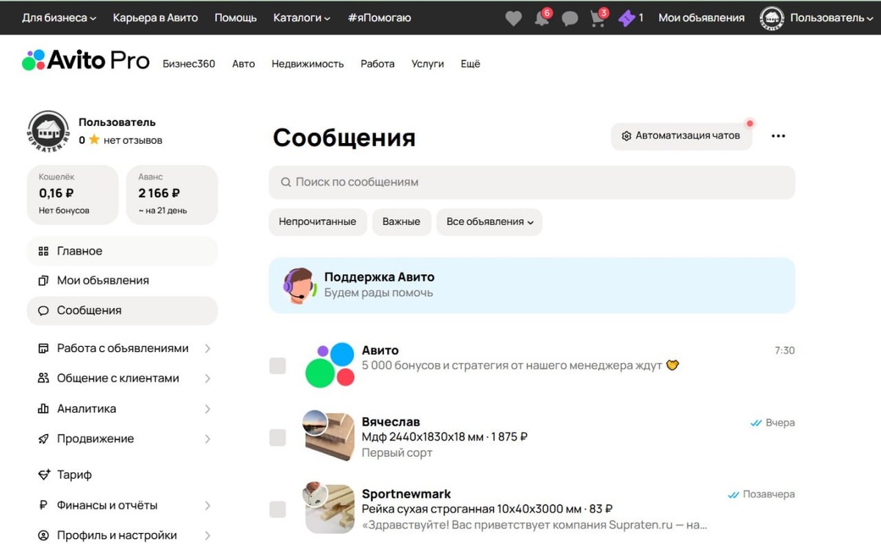The width and height of the screenshot is (881, 544).
Task: Filter by Важные
Action: 402,221
